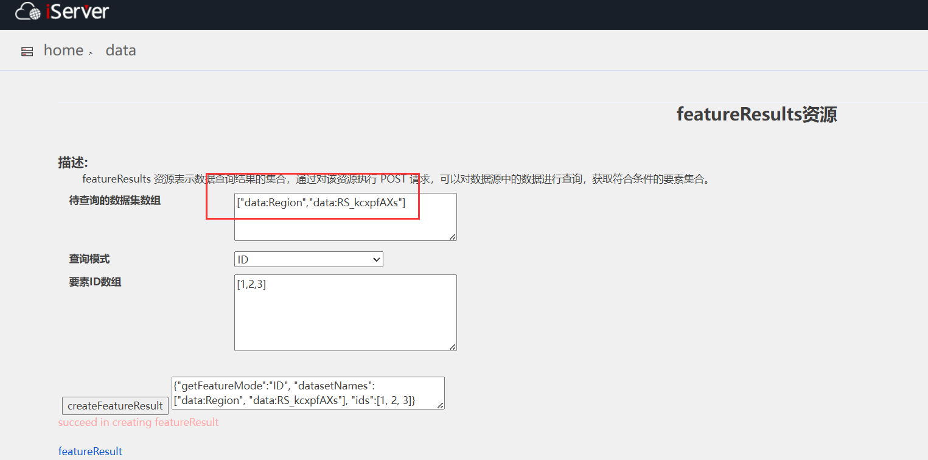Screen dimensions: 928x460
Task: Click the 要素ID数组 field label
Action: tap(95, 282)
